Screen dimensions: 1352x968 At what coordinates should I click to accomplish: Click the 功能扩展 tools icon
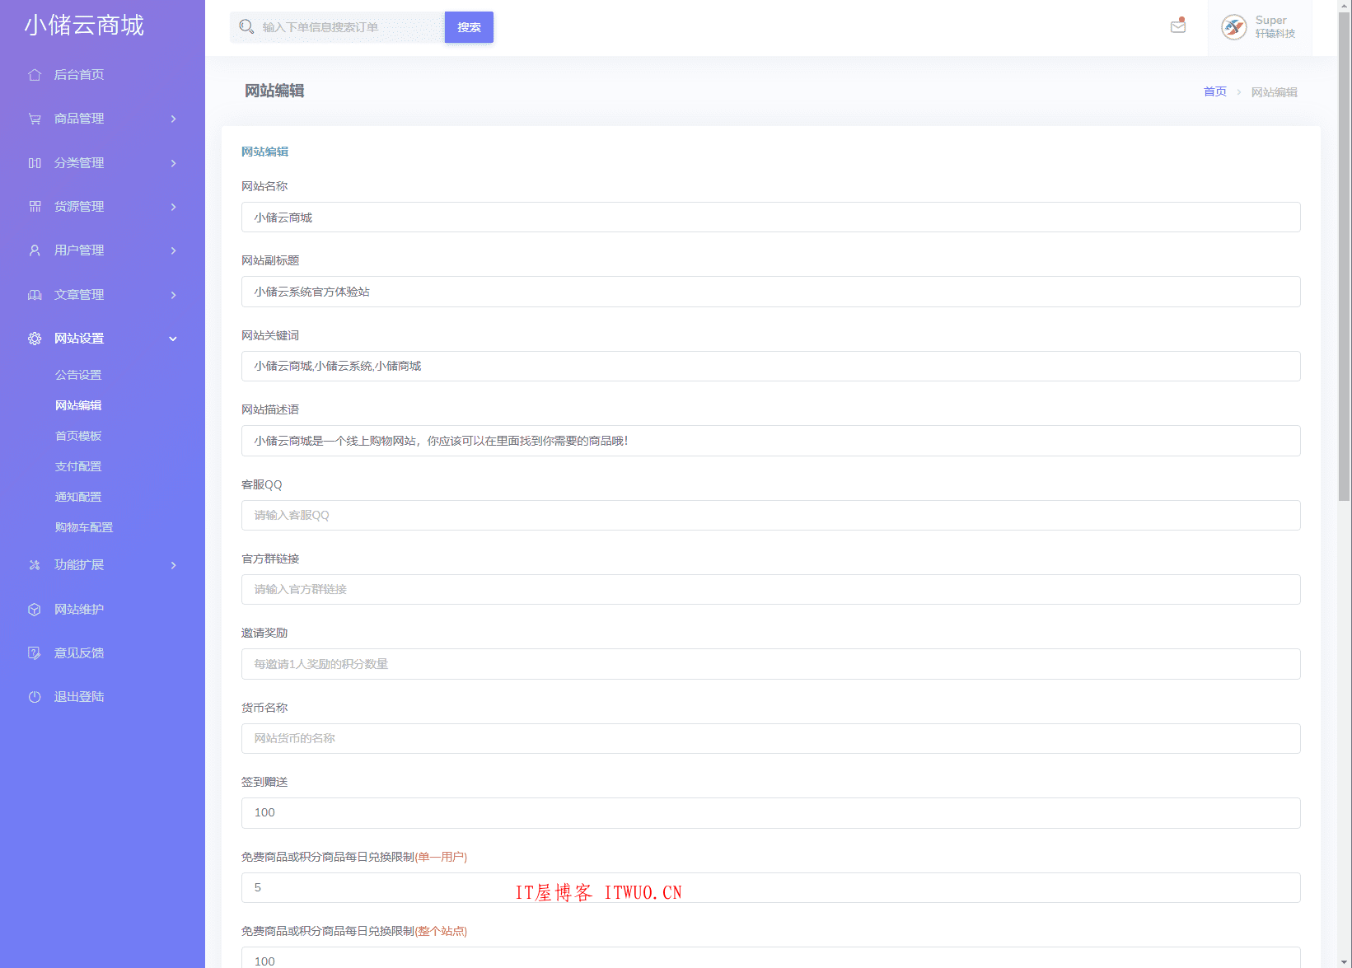[x=35, y=565]
